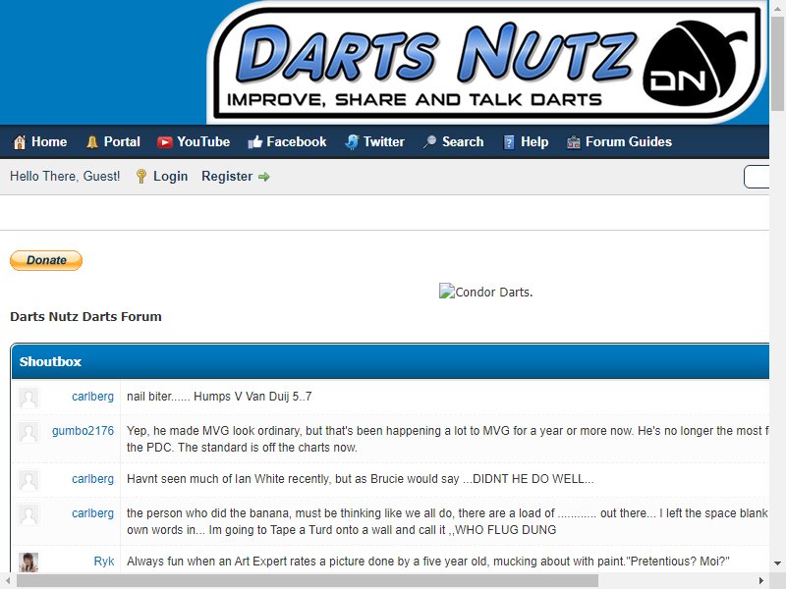Click the search input field near Register
This screenshot has width=786, height=589.
(757, 177)
